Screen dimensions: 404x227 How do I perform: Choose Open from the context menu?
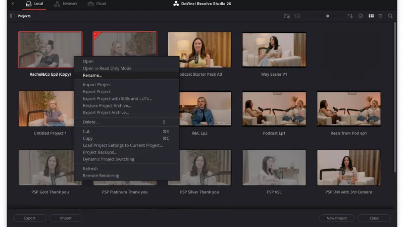pos(127,61)
